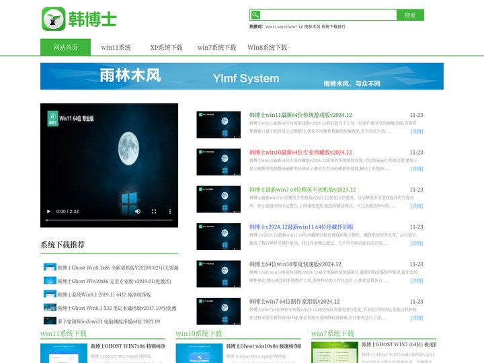This screenshot has height=363, width=484.
Task: Open 韩博士Ghost Win8.1 X32 笔记本通用版 recommendation
Action: [117, 308]
